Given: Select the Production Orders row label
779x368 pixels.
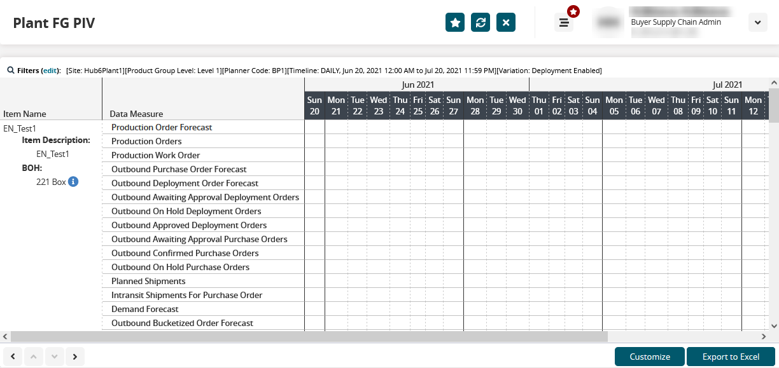Looking at the screenshot, I should [146, 141].
